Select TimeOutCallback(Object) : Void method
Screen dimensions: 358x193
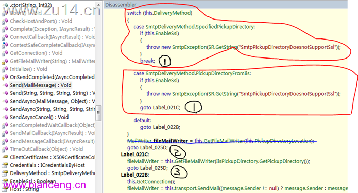coord(46,149)
